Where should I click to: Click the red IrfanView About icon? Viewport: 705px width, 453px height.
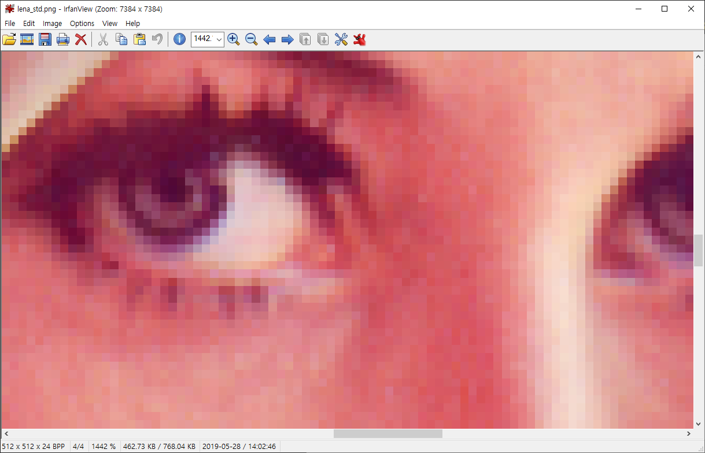click(360, 39)
